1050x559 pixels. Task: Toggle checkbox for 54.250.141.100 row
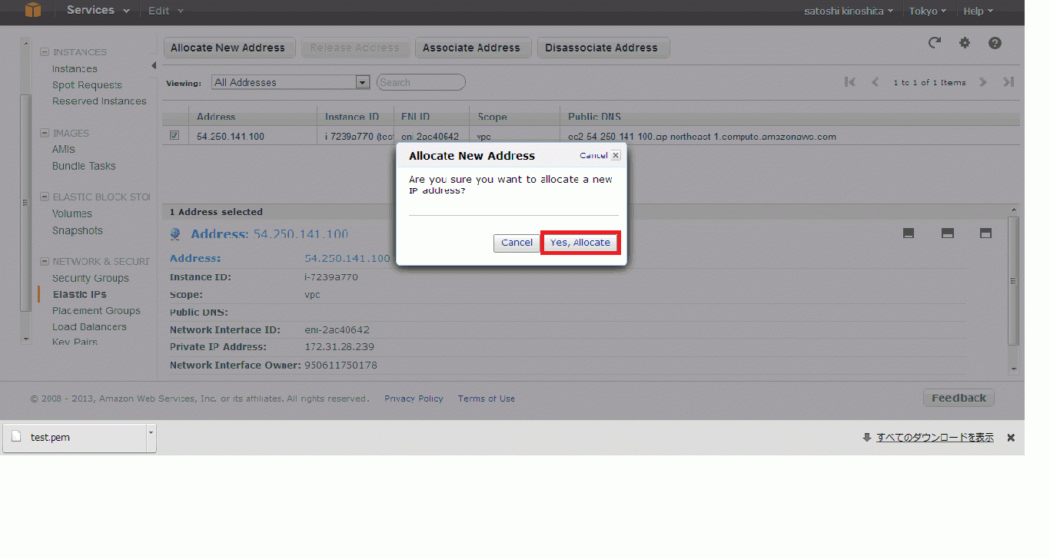point(174,136)
